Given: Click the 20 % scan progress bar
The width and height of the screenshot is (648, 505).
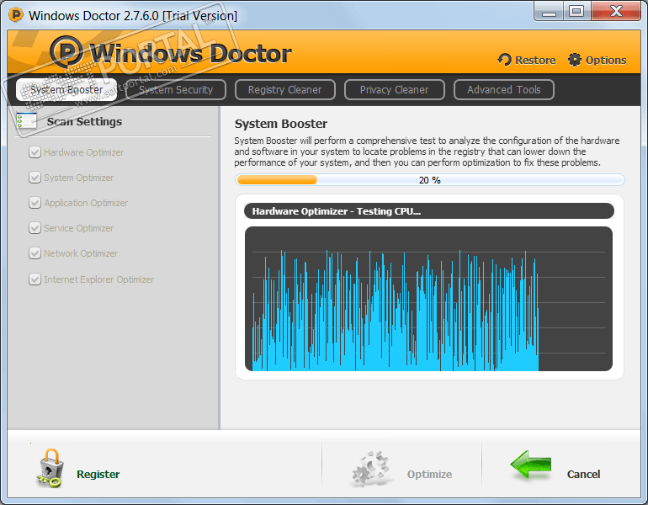Looking at the screenshot, I should point(430,180).
